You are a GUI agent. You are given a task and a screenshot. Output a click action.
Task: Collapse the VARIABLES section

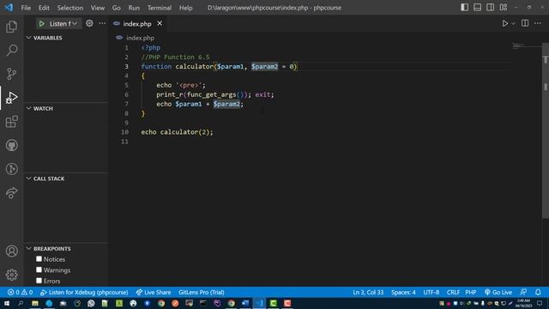point(28,38)
